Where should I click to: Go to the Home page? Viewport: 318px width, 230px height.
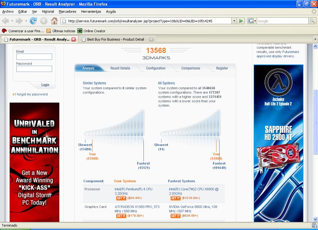point(54,21)
